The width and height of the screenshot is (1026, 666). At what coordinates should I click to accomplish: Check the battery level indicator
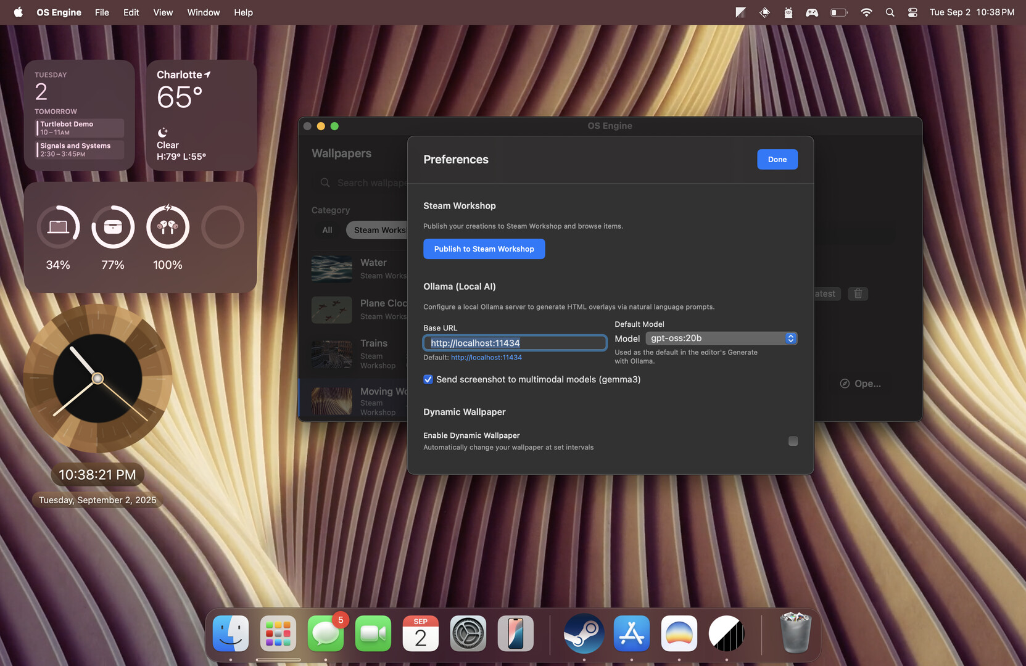(838, 12)
